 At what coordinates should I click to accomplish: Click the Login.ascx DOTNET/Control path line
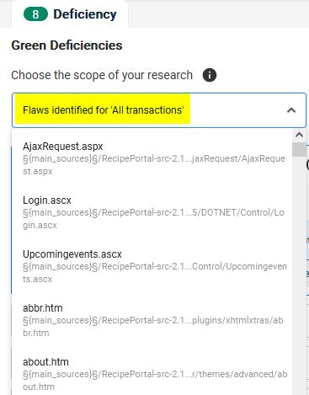(153, 219)
